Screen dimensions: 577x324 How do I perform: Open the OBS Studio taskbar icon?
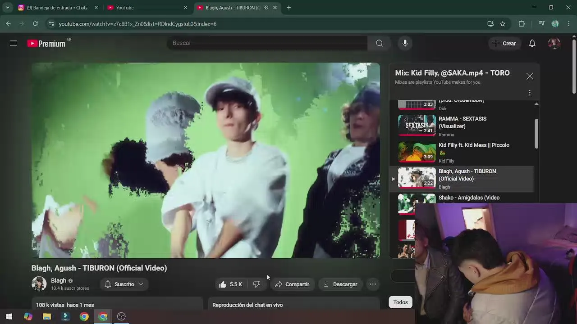point(121,316)
